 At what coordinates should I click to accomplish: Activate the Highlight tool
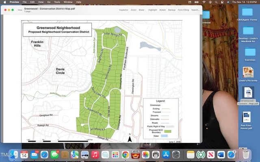coord(152,10)
